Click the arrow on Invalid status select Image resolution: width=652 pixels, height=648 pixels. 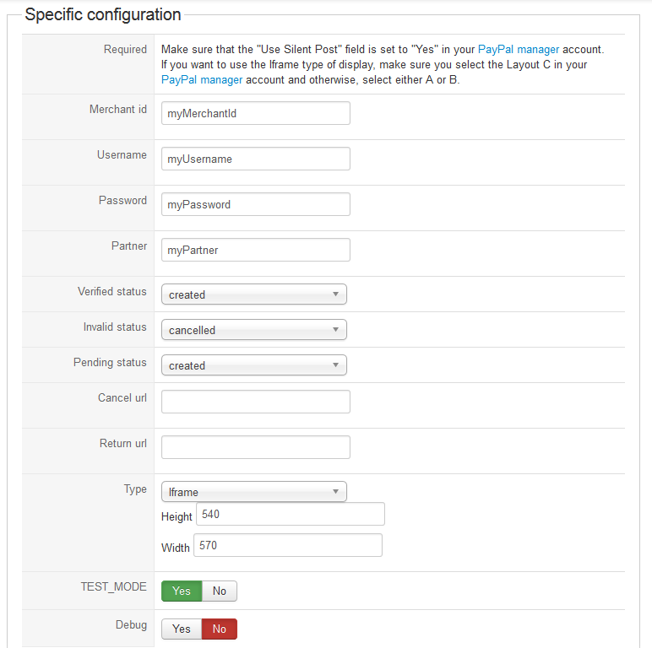[x=335, y=329]
